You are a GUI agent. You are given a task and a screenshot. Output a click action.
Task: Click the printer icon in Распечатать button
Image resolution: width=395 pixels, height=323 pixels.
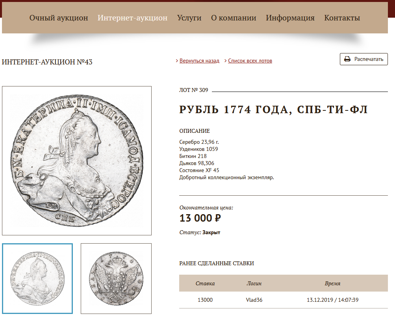coord(347,59)
